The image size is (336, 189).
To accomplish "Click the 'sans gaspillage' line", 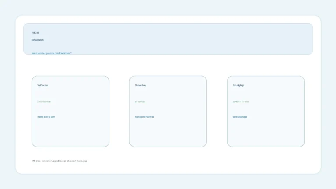I will pos(240,117).
